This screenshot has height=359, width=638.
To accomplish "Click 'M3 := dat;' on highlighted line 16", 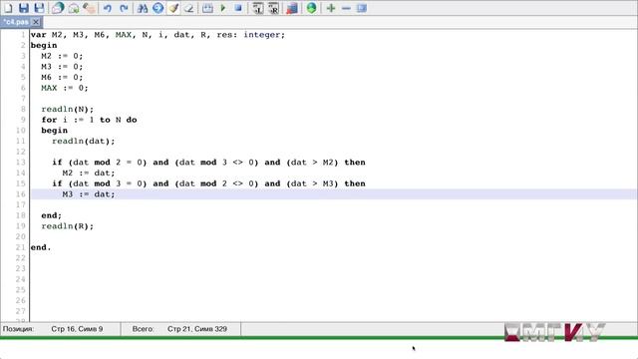I will pyautogui.click(x=89, y=194).
